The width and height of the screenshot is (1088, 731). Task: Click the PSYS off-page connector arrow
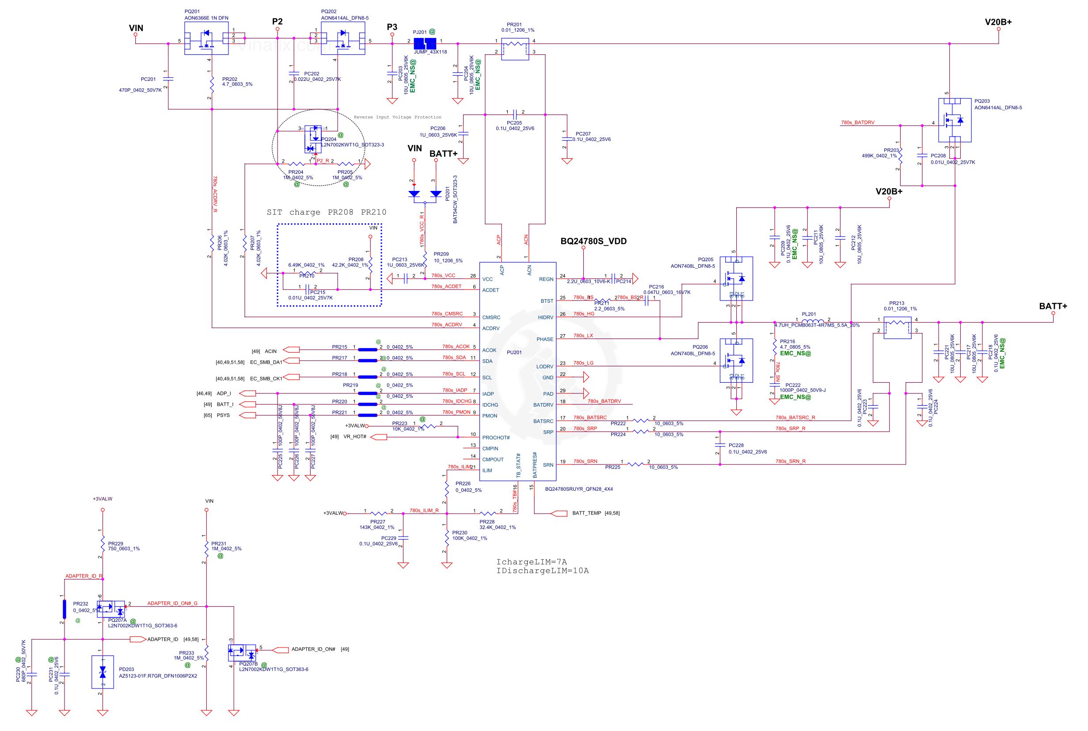[x=247, y=415]
